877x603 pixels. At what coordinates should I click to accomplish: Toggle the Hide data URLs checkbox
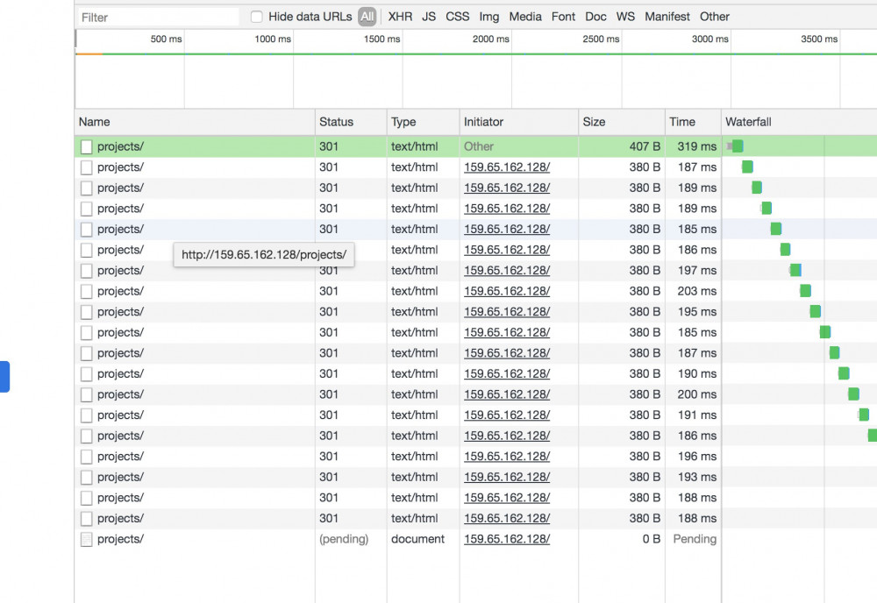pyautogui.click(x=257, y=17)
